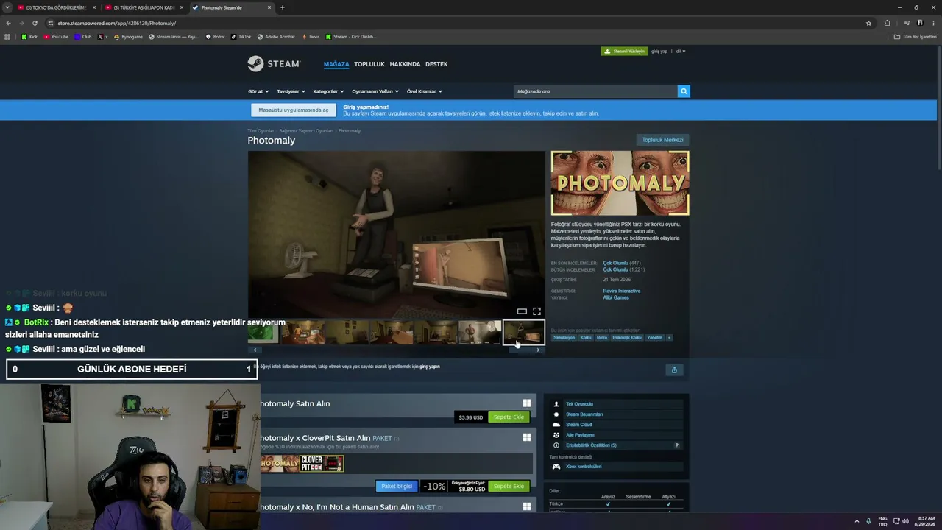This screenshot has width=942, height=530.
Task: Open the Chrome three-dot menu
Action: [x=932, y=23]
